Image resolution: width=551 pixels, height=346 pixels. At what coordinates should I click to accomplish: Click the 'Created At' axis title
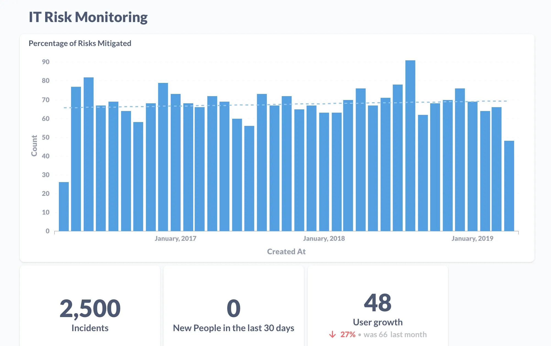click(x=286, y=252)
